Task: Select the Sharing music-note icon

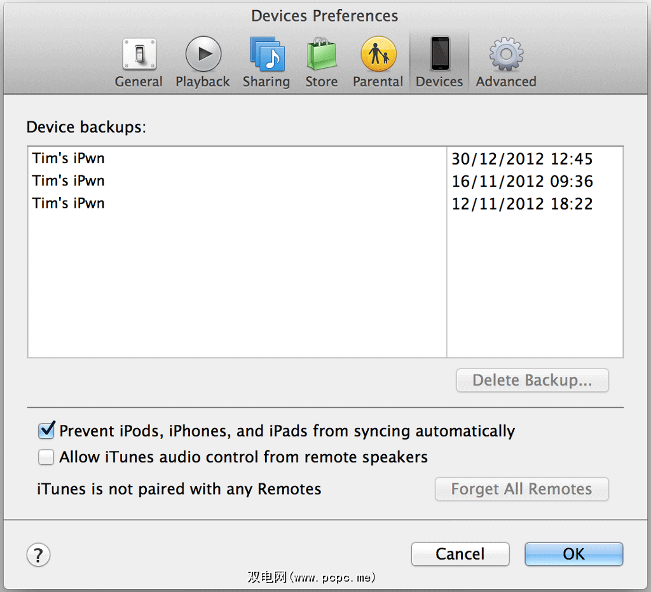Action: click(x=266, y=54)
